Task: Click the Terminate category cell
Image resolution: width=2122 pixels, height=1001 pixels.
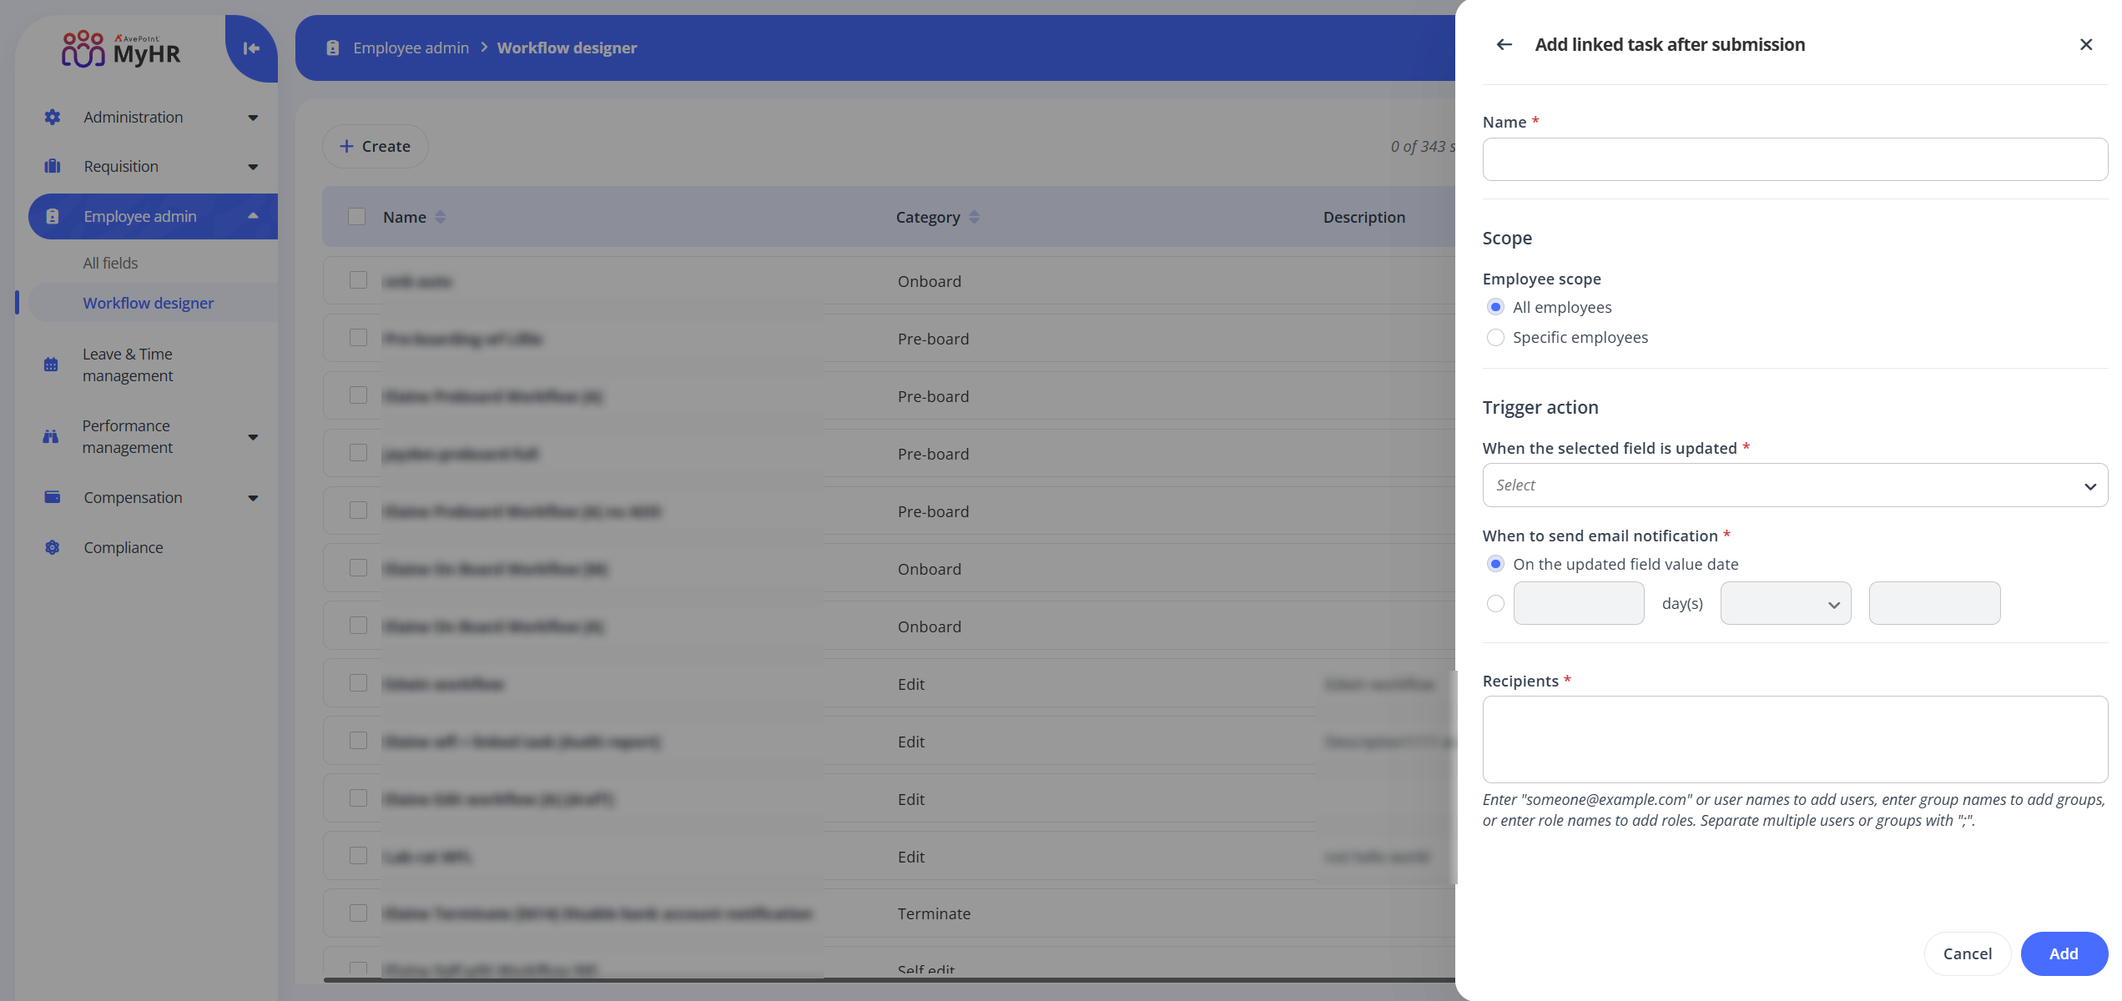Action: [x=934, y=913]
